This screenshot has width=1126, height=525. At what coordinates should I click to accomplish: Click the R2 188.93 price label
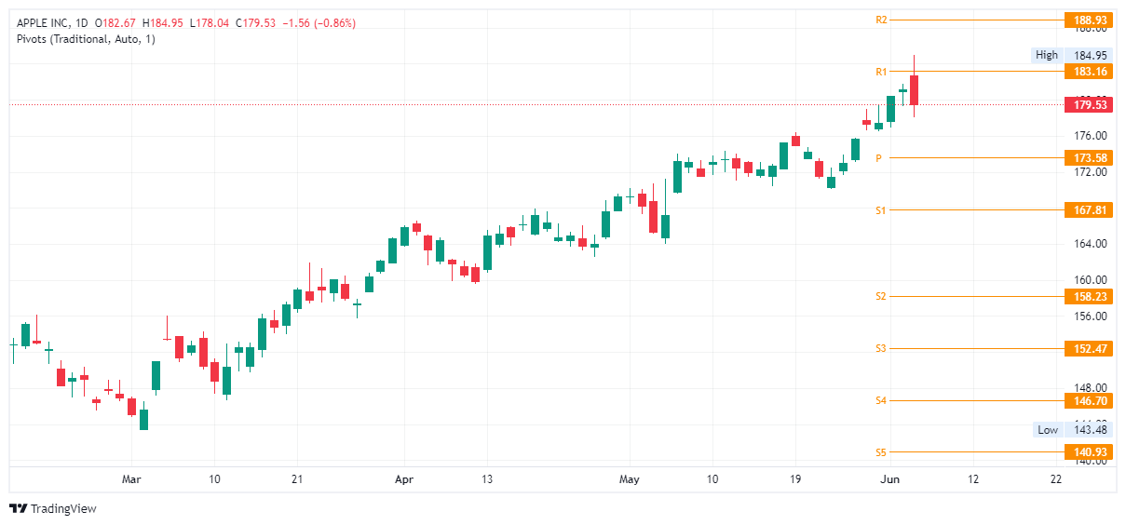tap(1089, 20)
